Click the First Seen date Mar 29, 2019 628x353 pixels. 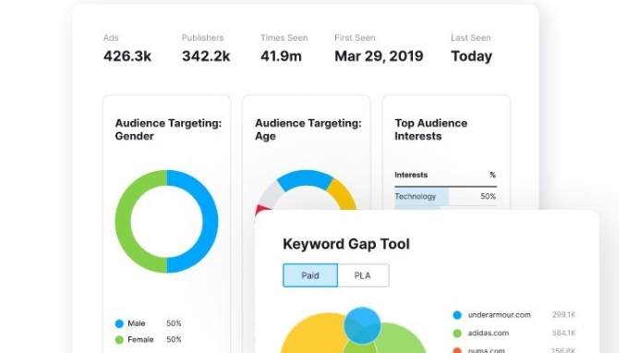point(379,56)
